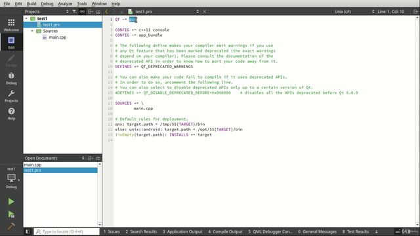This screenshot has width=420, height=236.
Task: Click the INSTALLS += target line
Action: (x=163, y=135)
